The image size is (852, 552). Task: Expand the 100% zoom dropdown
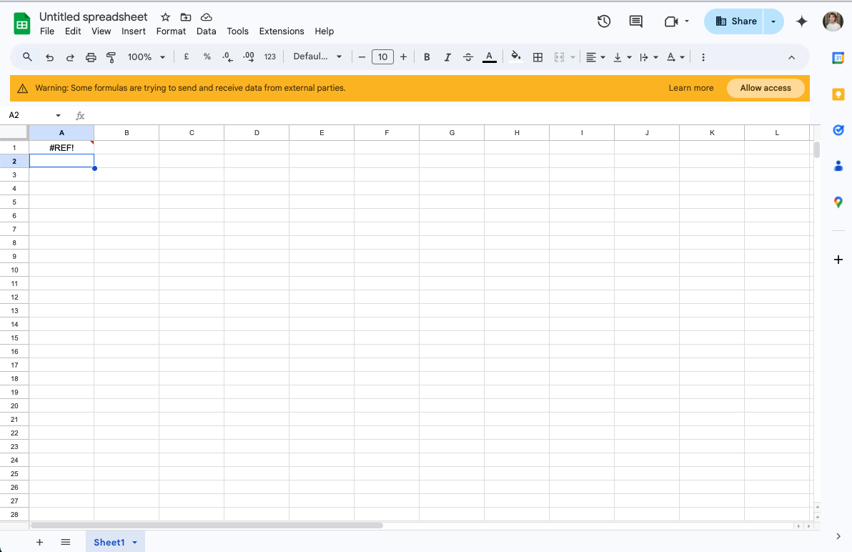pos(146,57)
